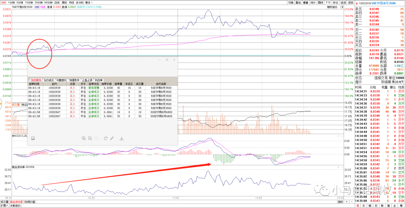Open the 当日成交 tab in order window

click(x=49, y=80)
